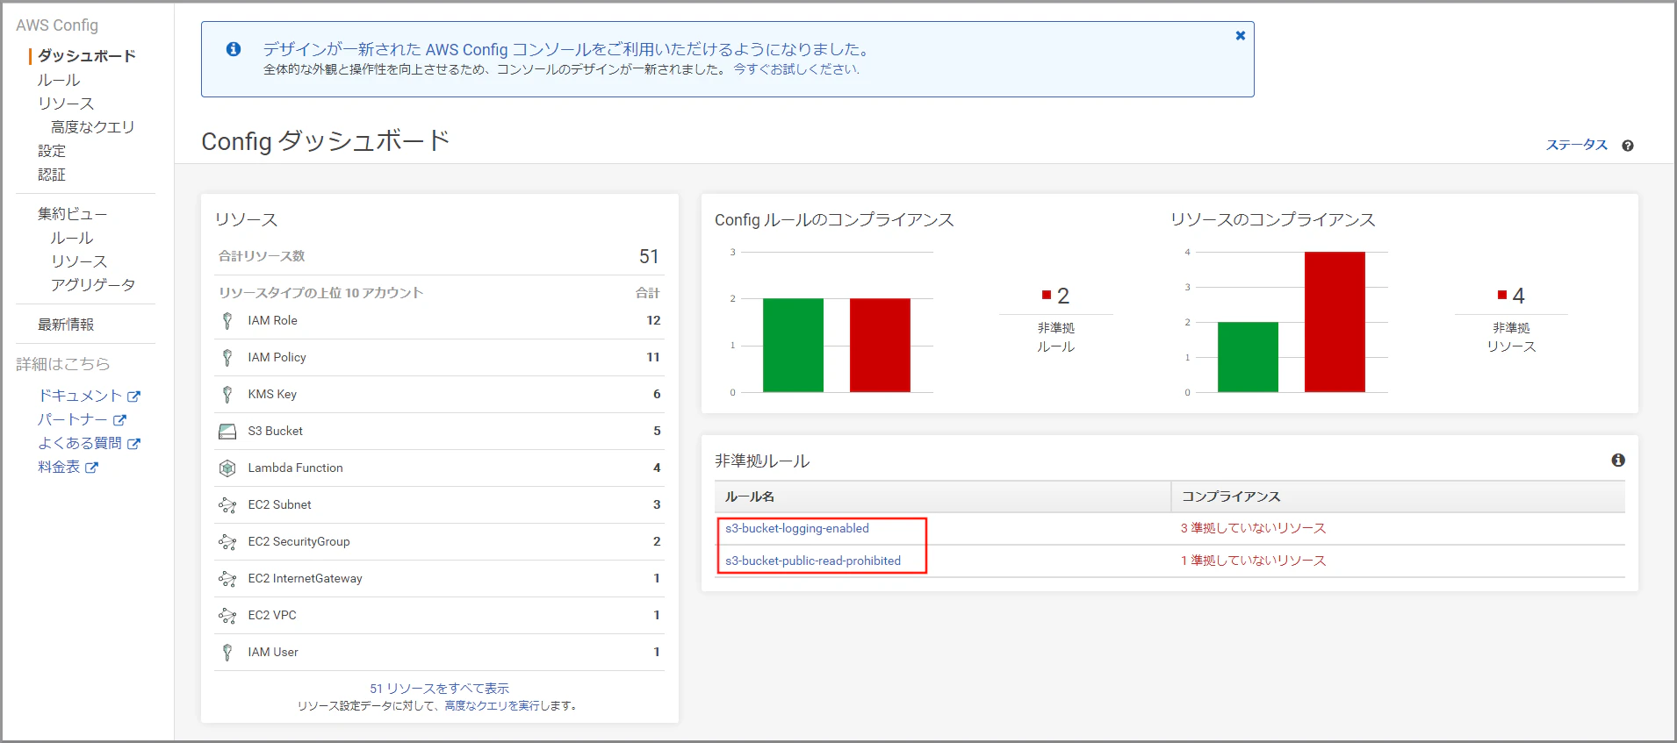
Task: Click the EC2 SecurityGroup resource icon
Action: pyautogui.click(x=227, y=542)
